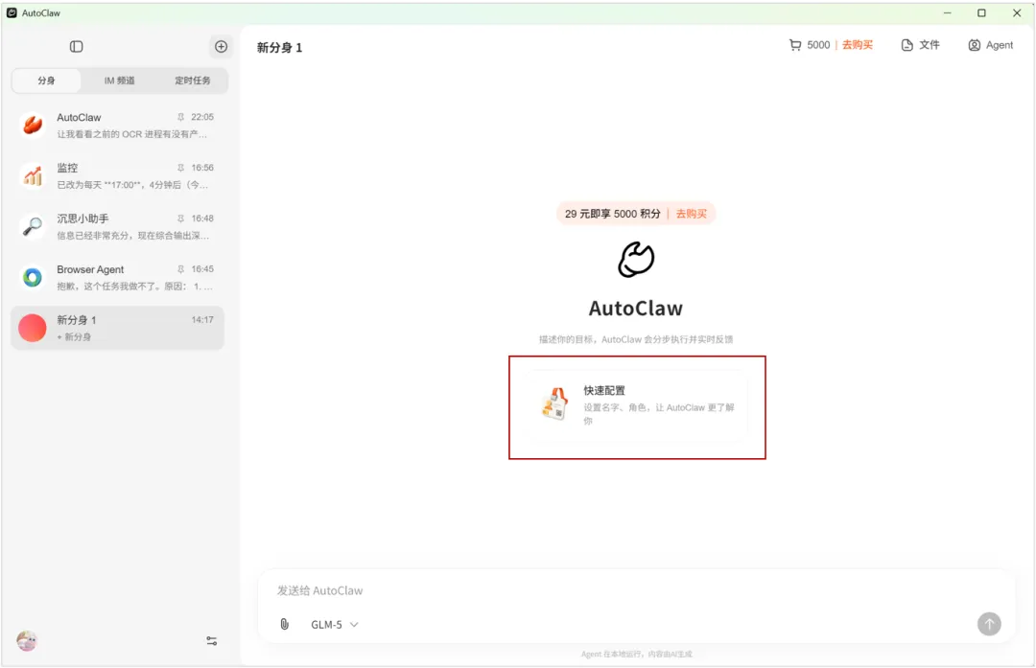The width and height of the screenshot is (1036, 668).
Task: Open the AutoClaw conversation at 22:05
Action: 118,125
